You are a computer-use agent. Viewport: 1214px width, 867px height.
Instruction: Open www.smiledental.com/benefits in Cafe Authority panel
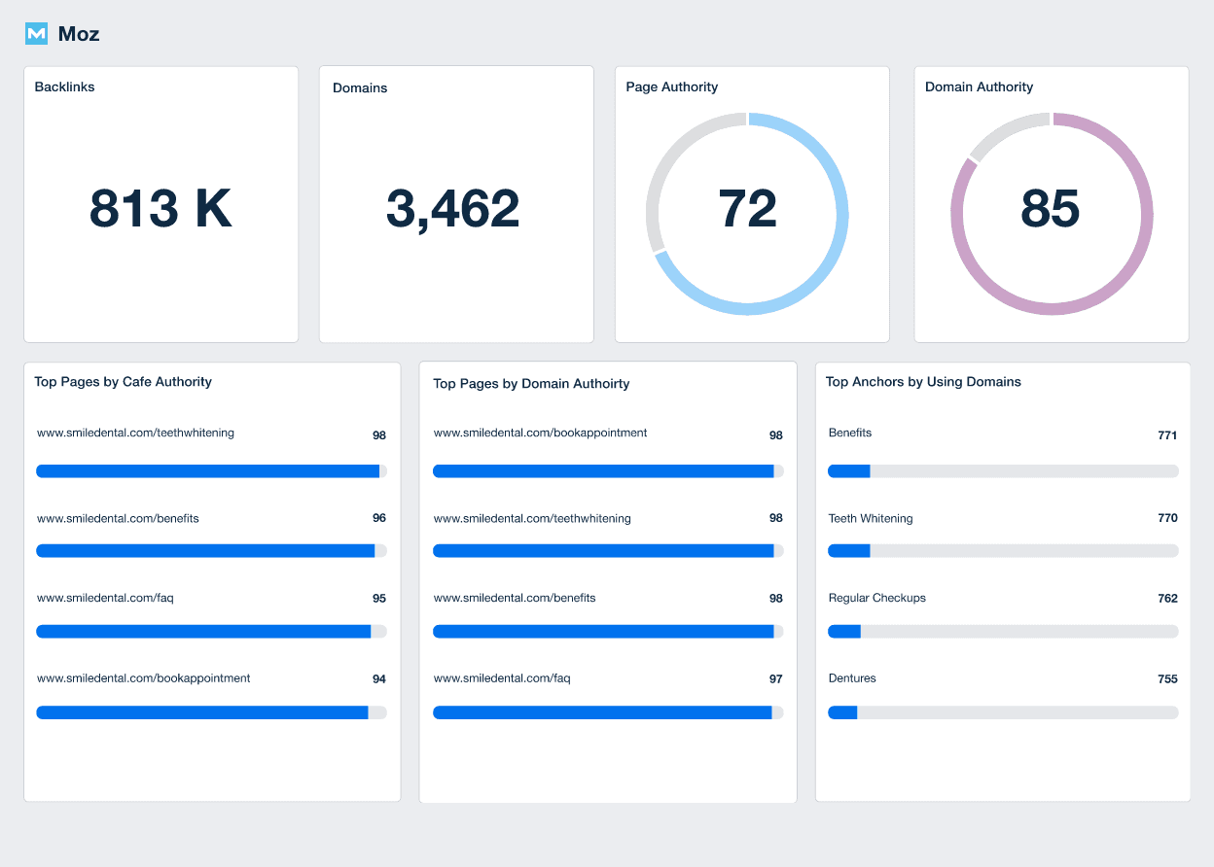click(x=118, y=518)
